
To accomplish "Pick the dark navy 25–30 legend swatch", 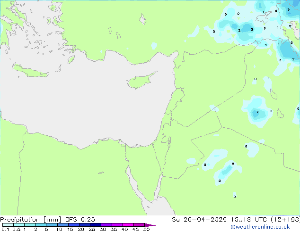I will point(95,225).
